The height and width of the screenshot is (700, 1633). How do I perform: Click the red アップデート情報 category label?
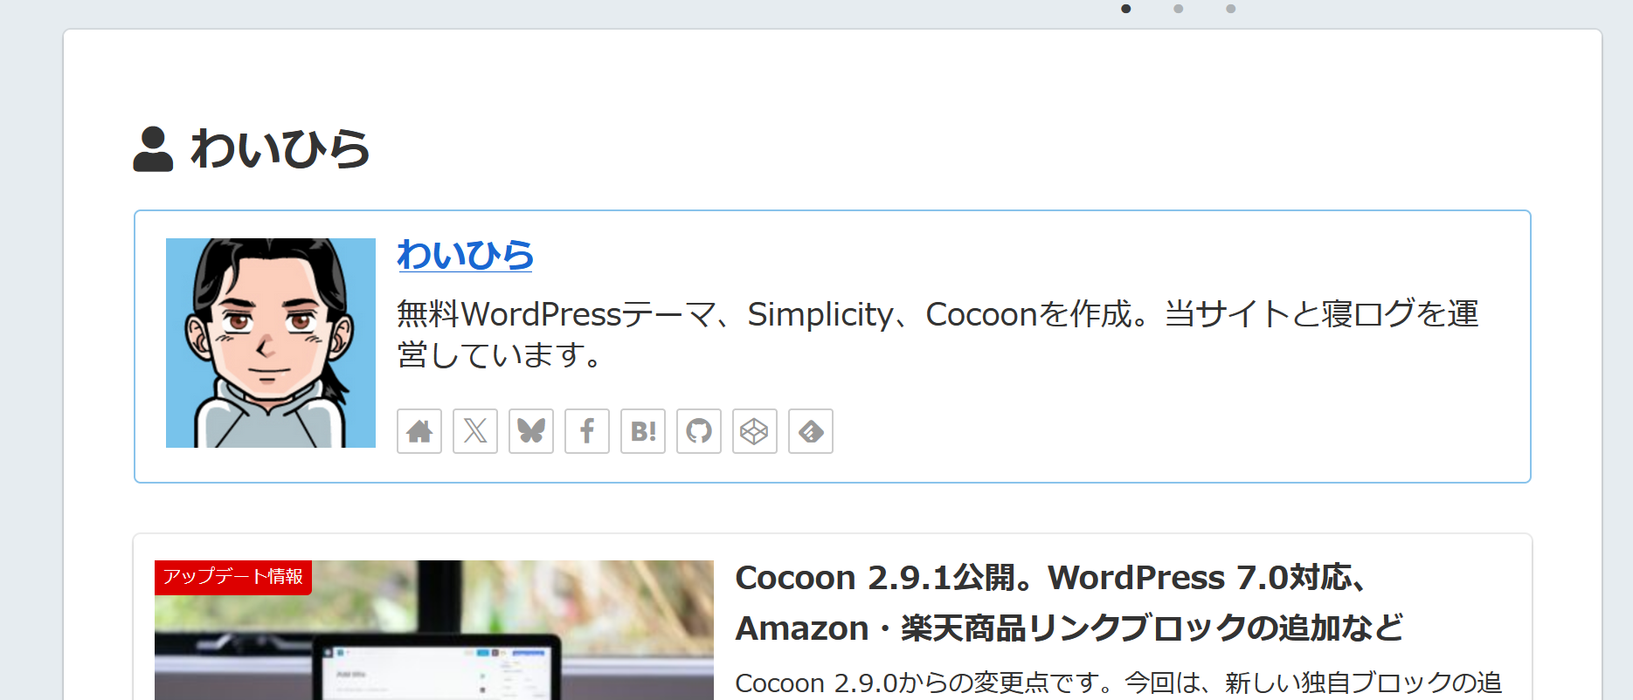[233, 577]
